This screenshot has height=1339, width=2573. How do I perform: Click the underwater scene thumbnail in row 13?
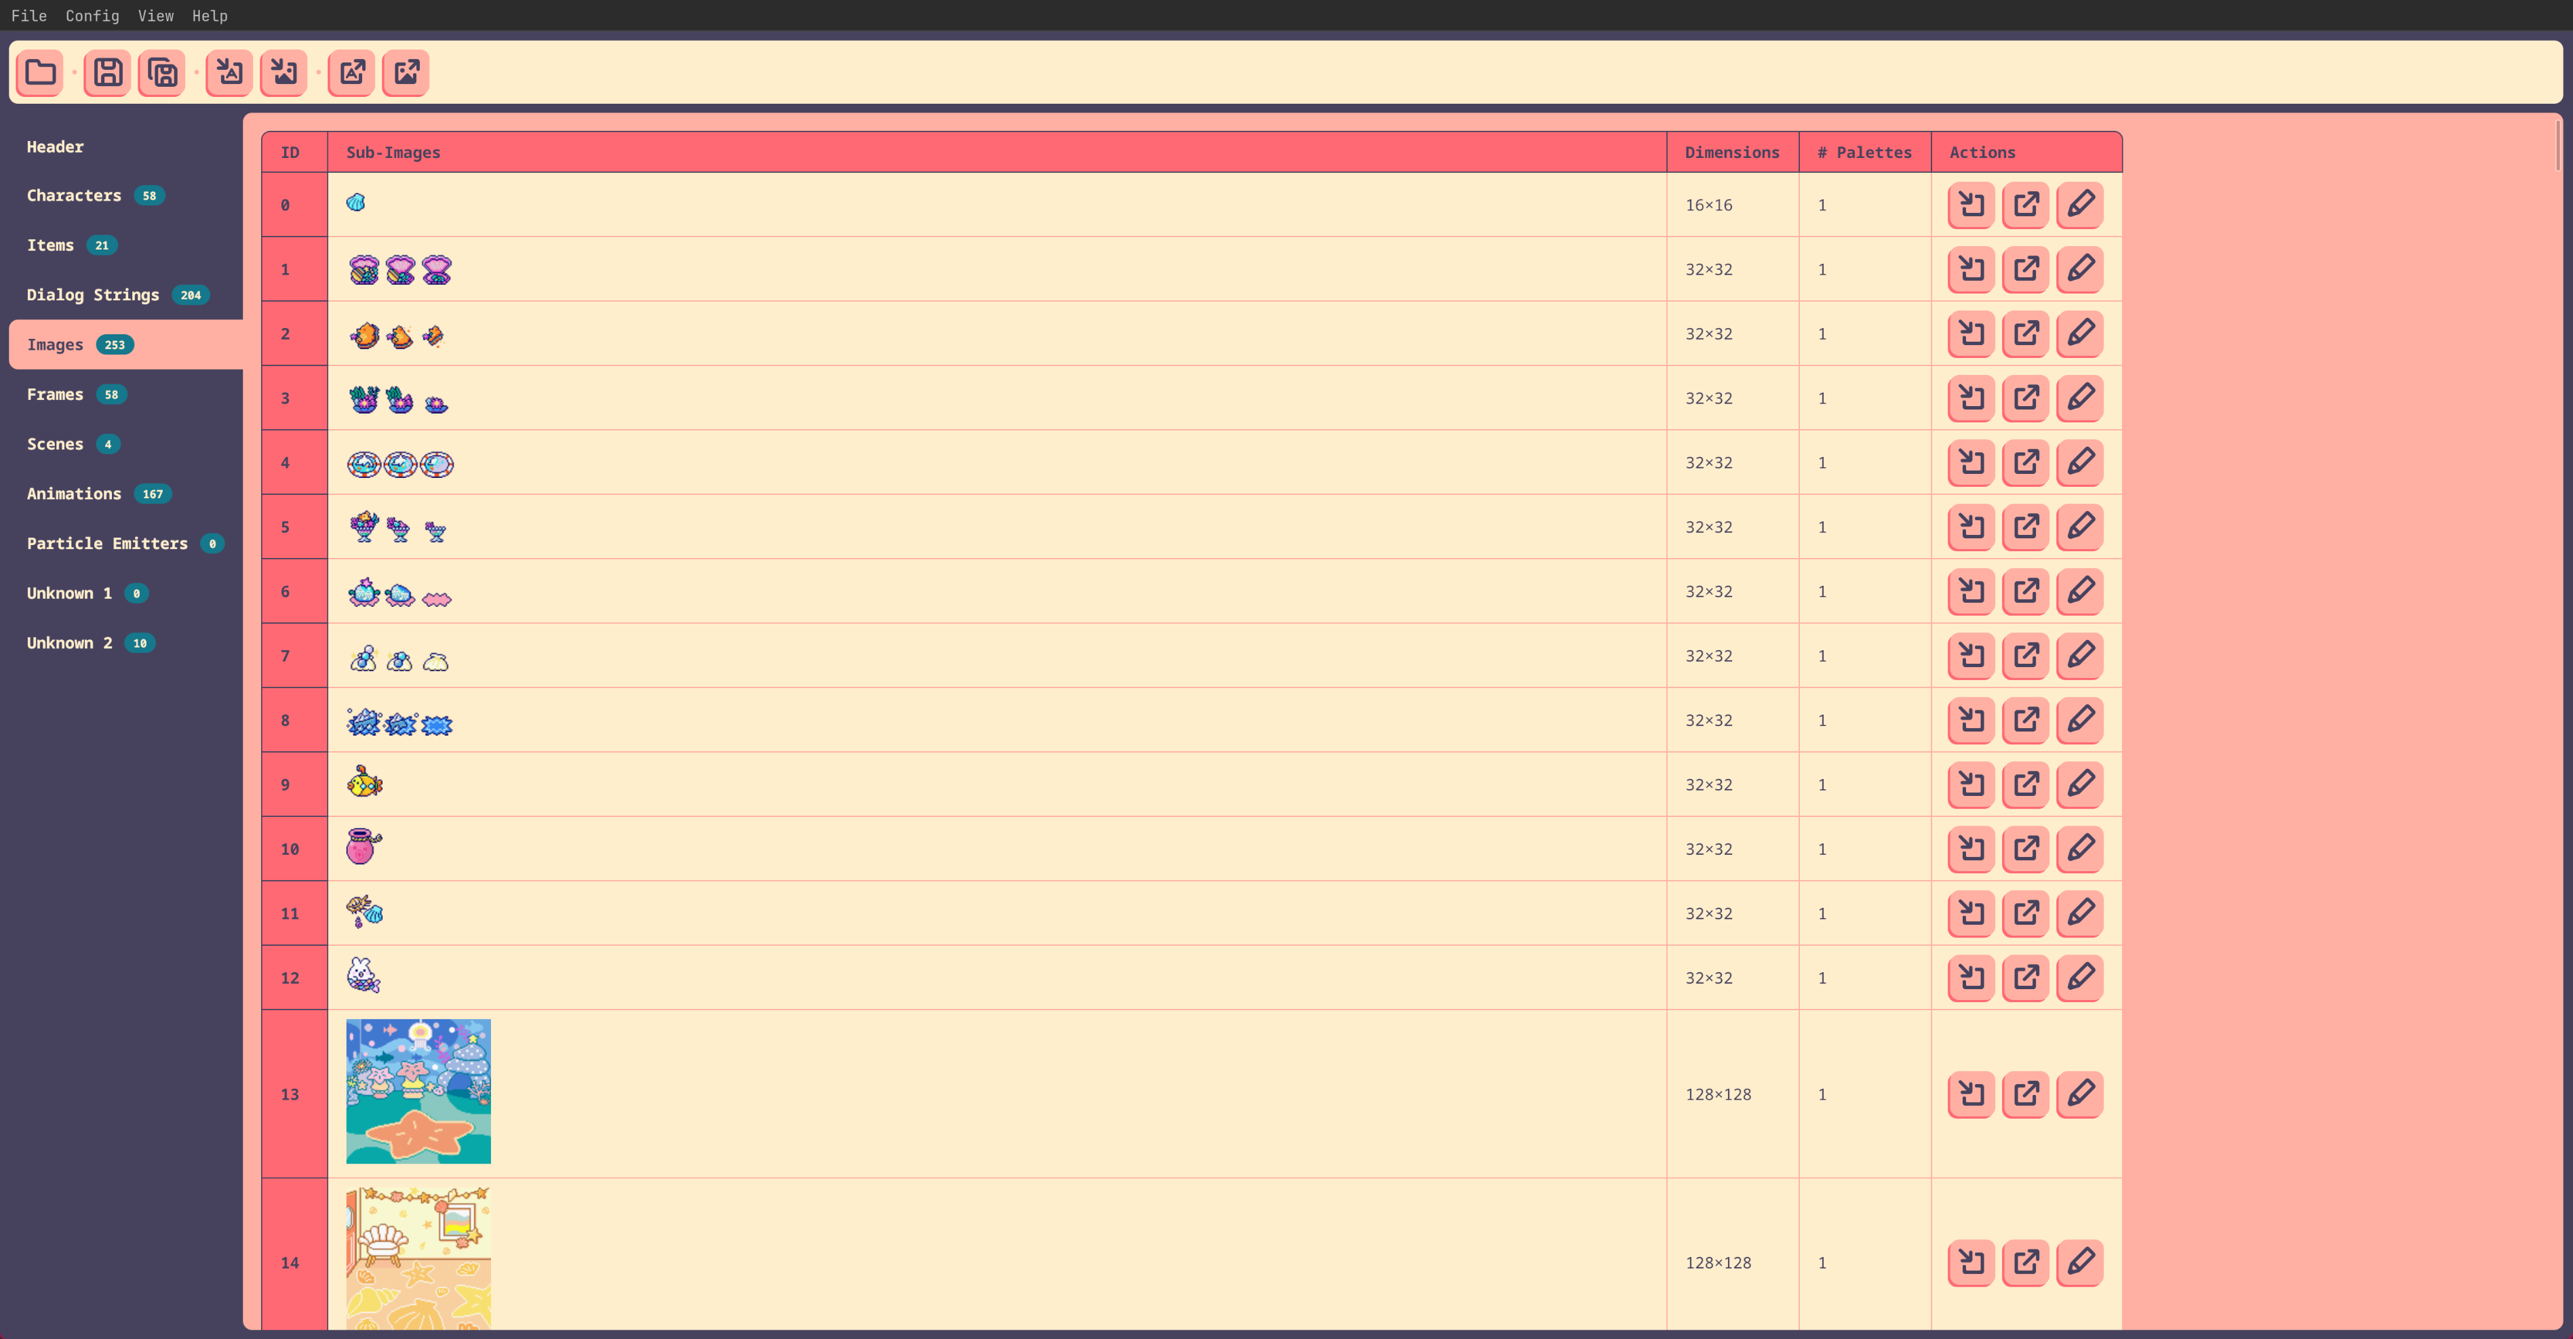click(418, 1092)
